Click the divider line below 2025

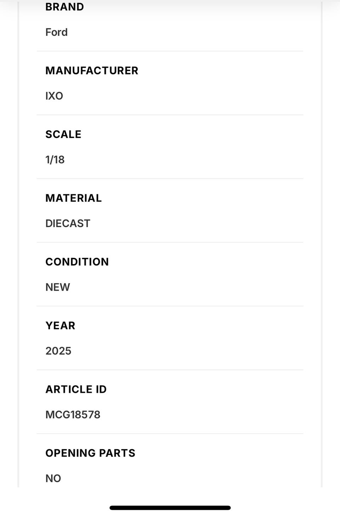click(x=170, y=370)
